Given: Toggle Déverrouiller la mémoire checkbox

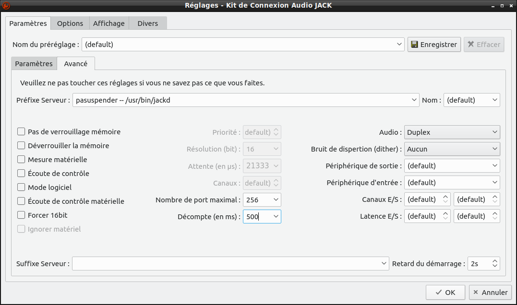Looking at the screenshot, I should tap(21, 146).
